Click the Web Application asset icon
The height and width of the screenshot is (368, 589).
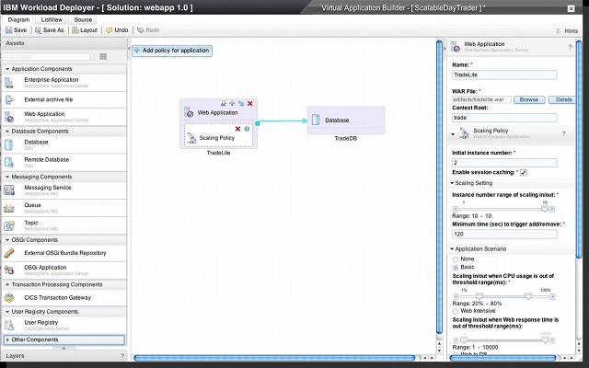[x=9, y=117]
